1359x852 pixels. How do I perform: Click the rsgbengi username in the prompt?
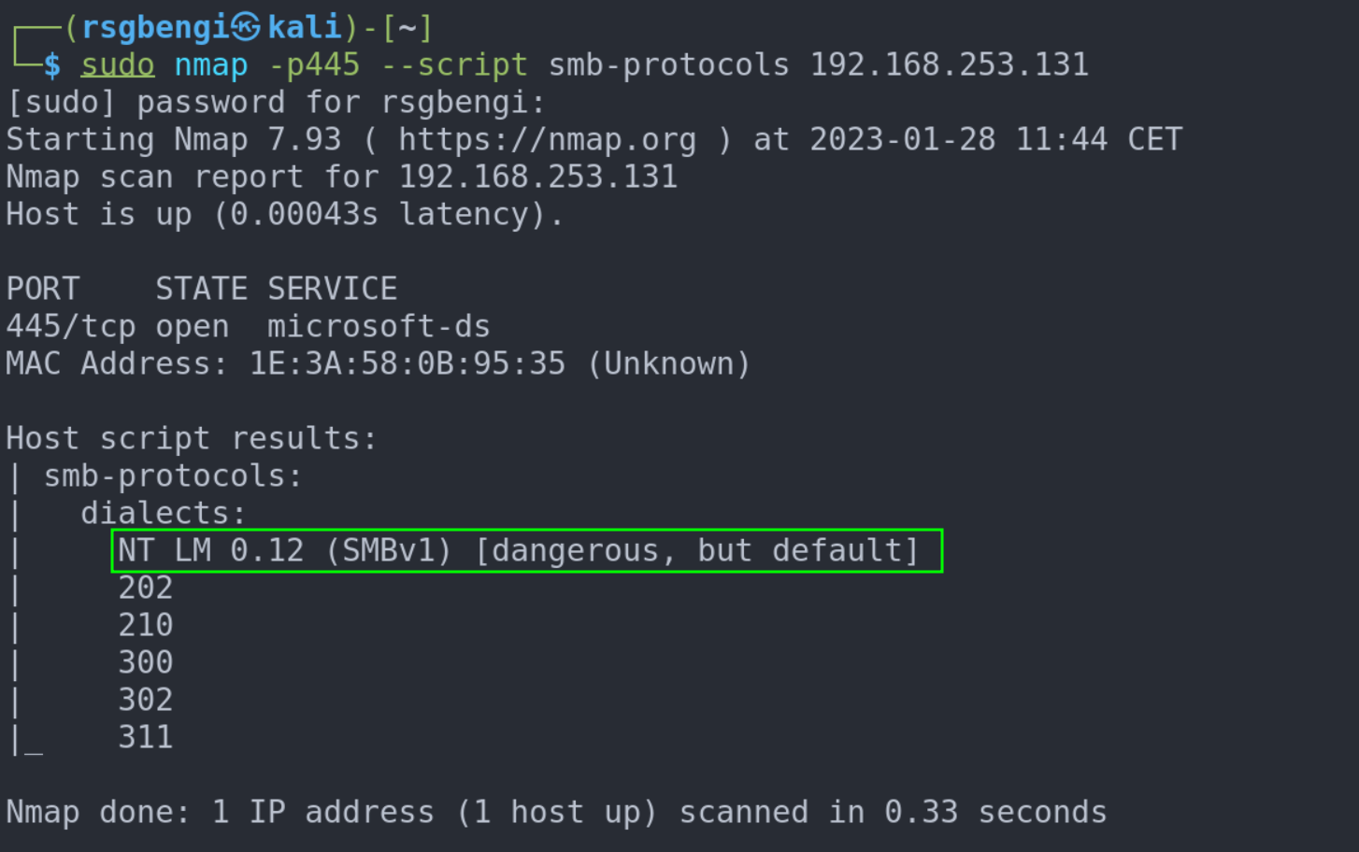point(155,27)
